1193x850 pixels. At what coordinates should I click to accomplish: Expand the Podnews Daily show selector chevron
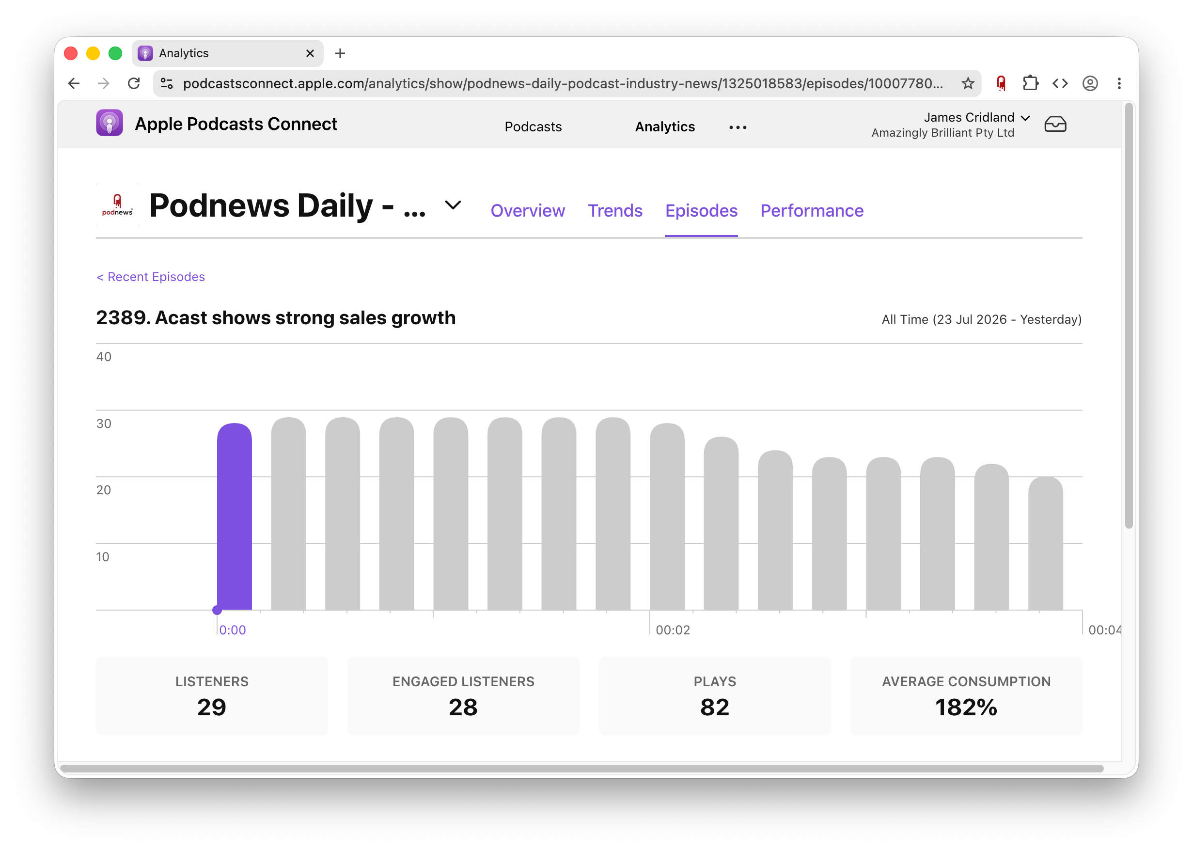453,205
